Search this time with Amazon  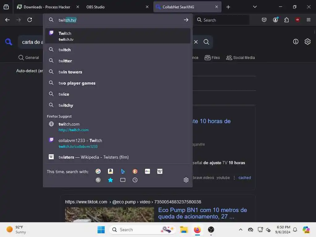(x=110, y=171)
